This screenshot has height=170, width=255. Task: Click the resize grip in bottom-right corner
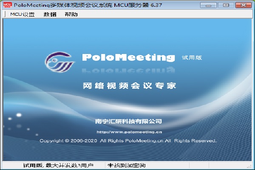point(250,166)
